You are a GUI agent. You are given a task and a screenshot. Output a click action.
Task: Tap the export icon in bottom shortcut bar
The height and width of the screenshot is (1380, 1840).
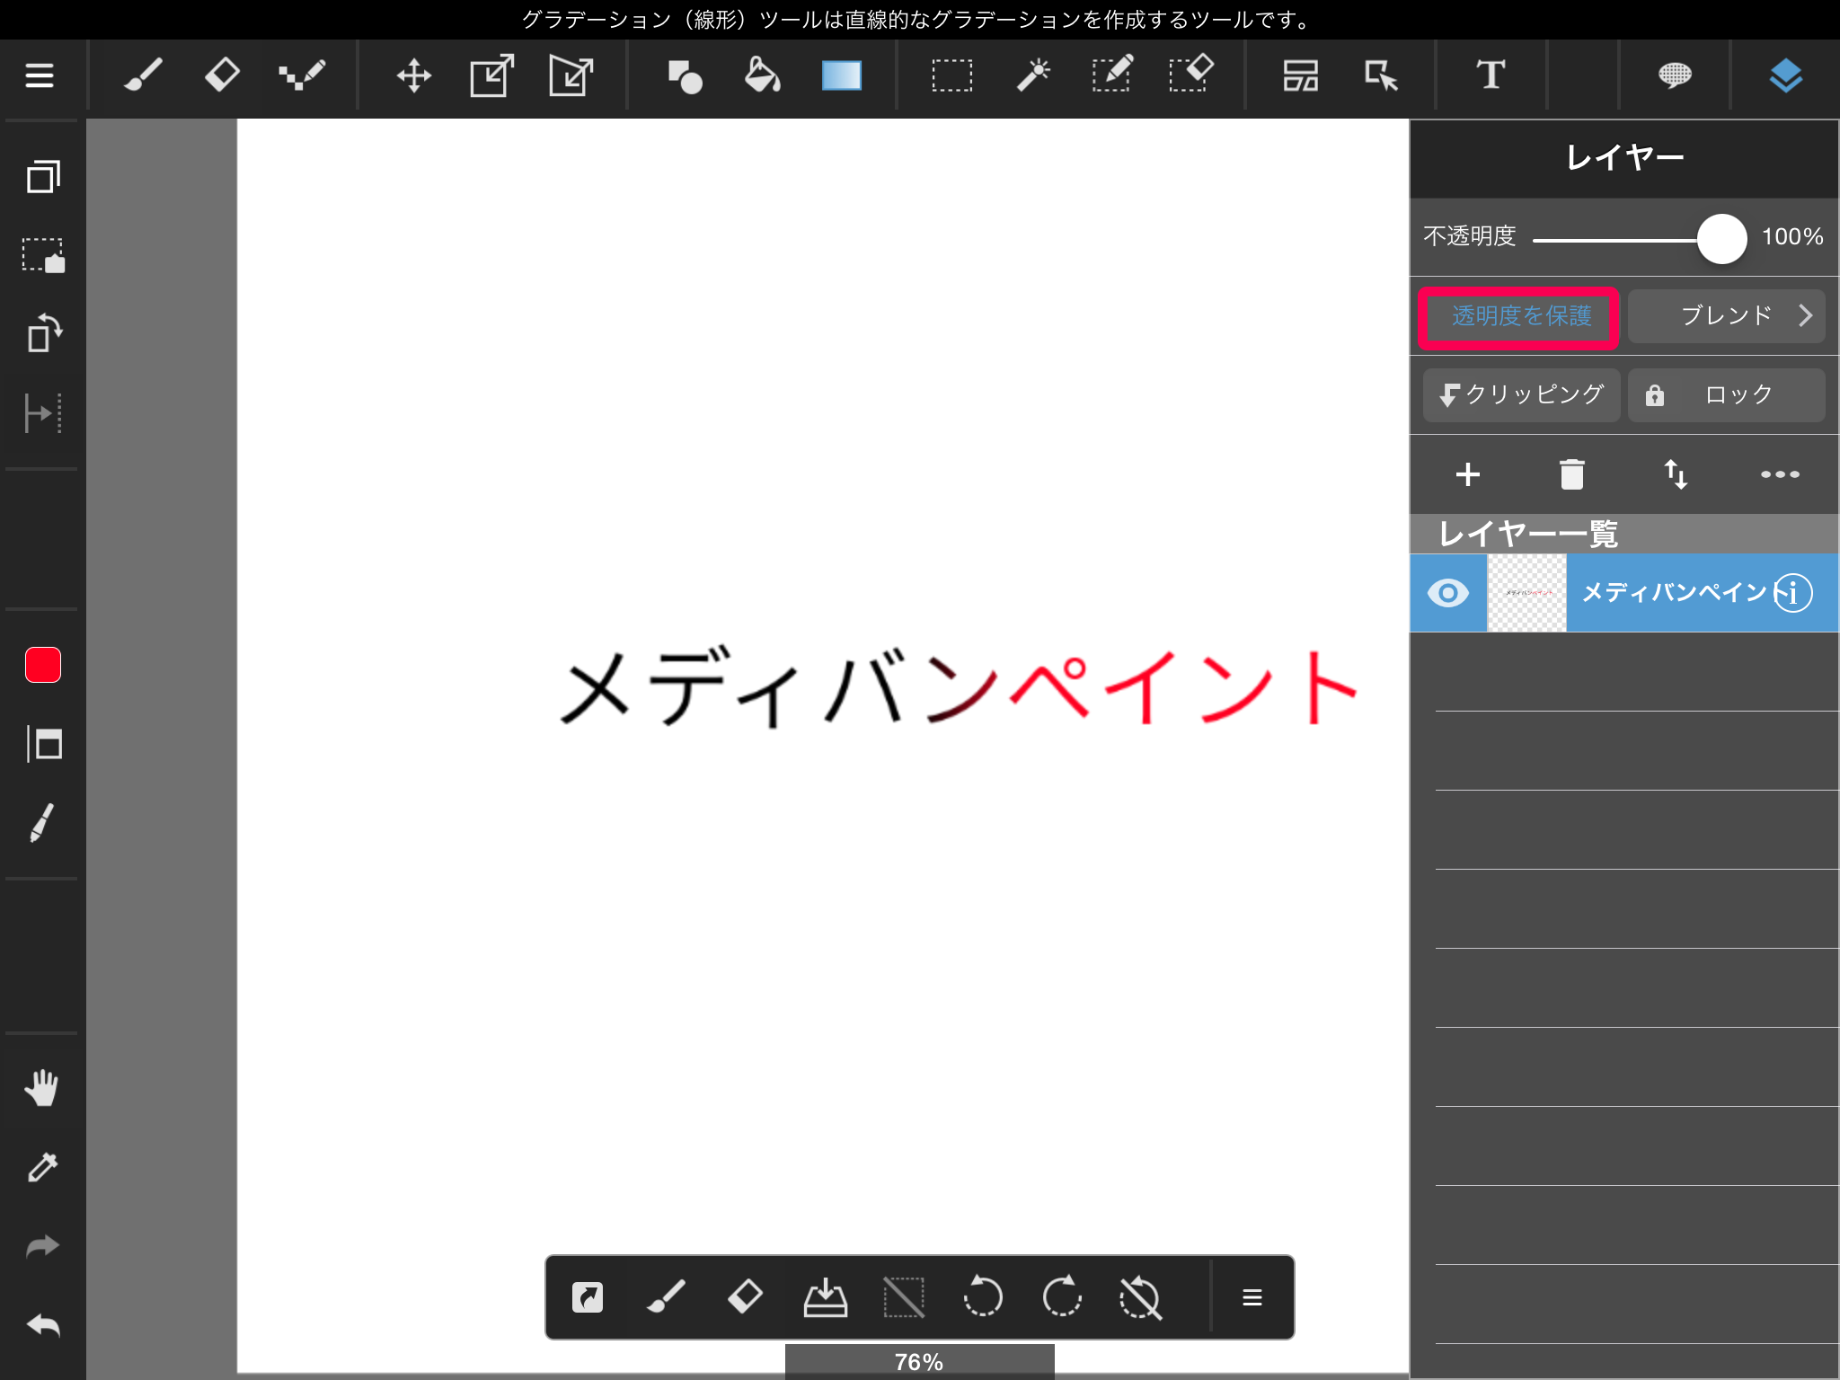coord(588,1297)
